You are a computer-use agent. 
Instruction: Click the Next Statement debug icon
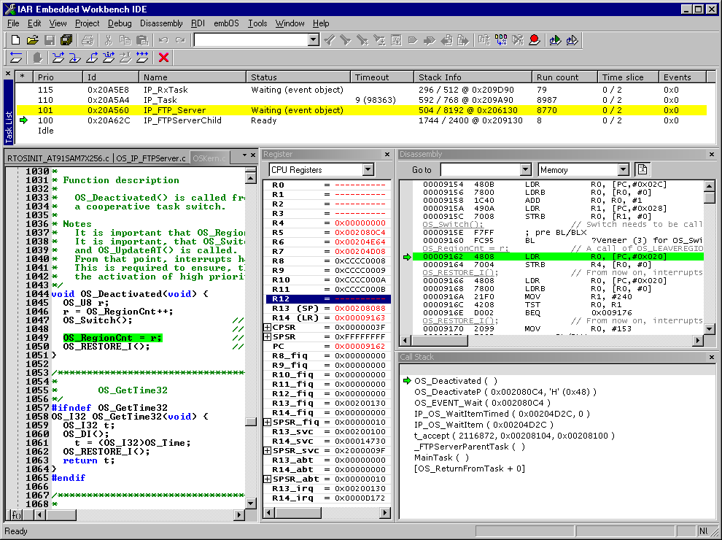(109, 58)
